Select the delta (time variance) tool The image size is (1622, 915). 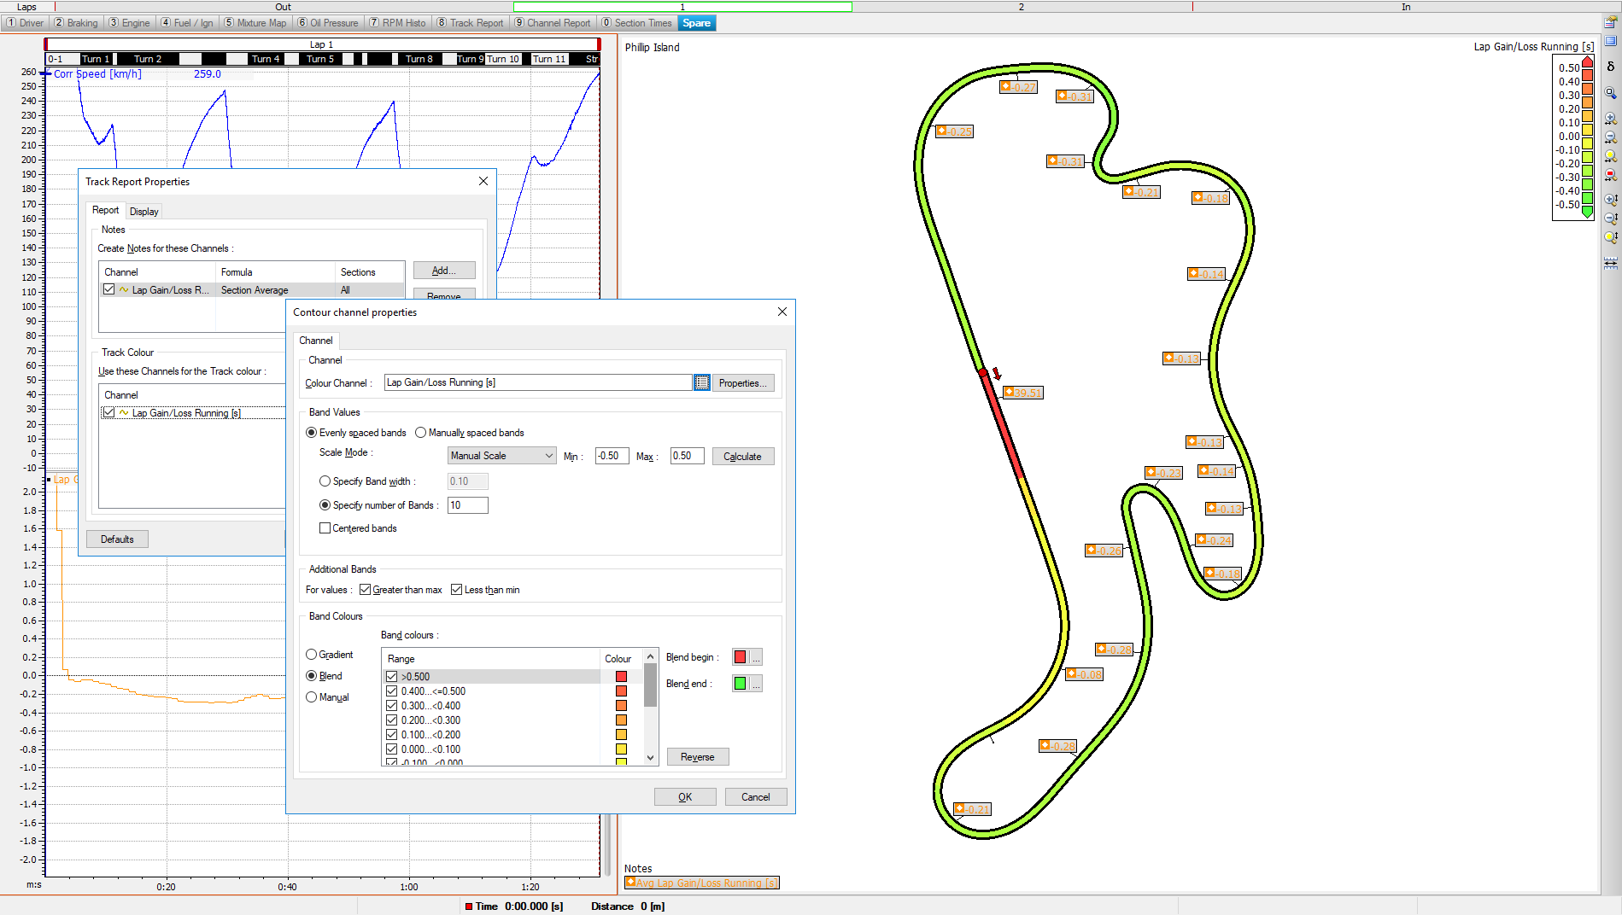pos(1611,65)
